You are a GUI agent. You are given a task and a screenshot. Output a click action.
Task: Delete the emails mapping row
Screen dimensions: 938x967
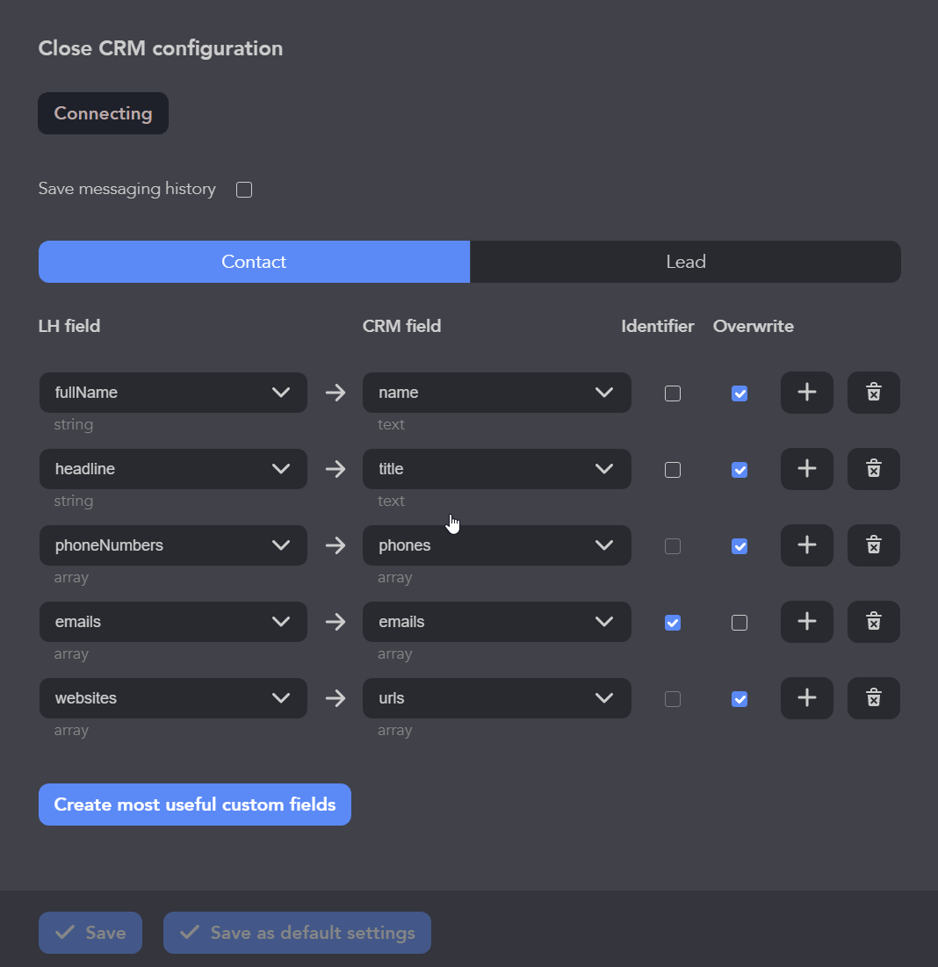(x=873, y=622)
